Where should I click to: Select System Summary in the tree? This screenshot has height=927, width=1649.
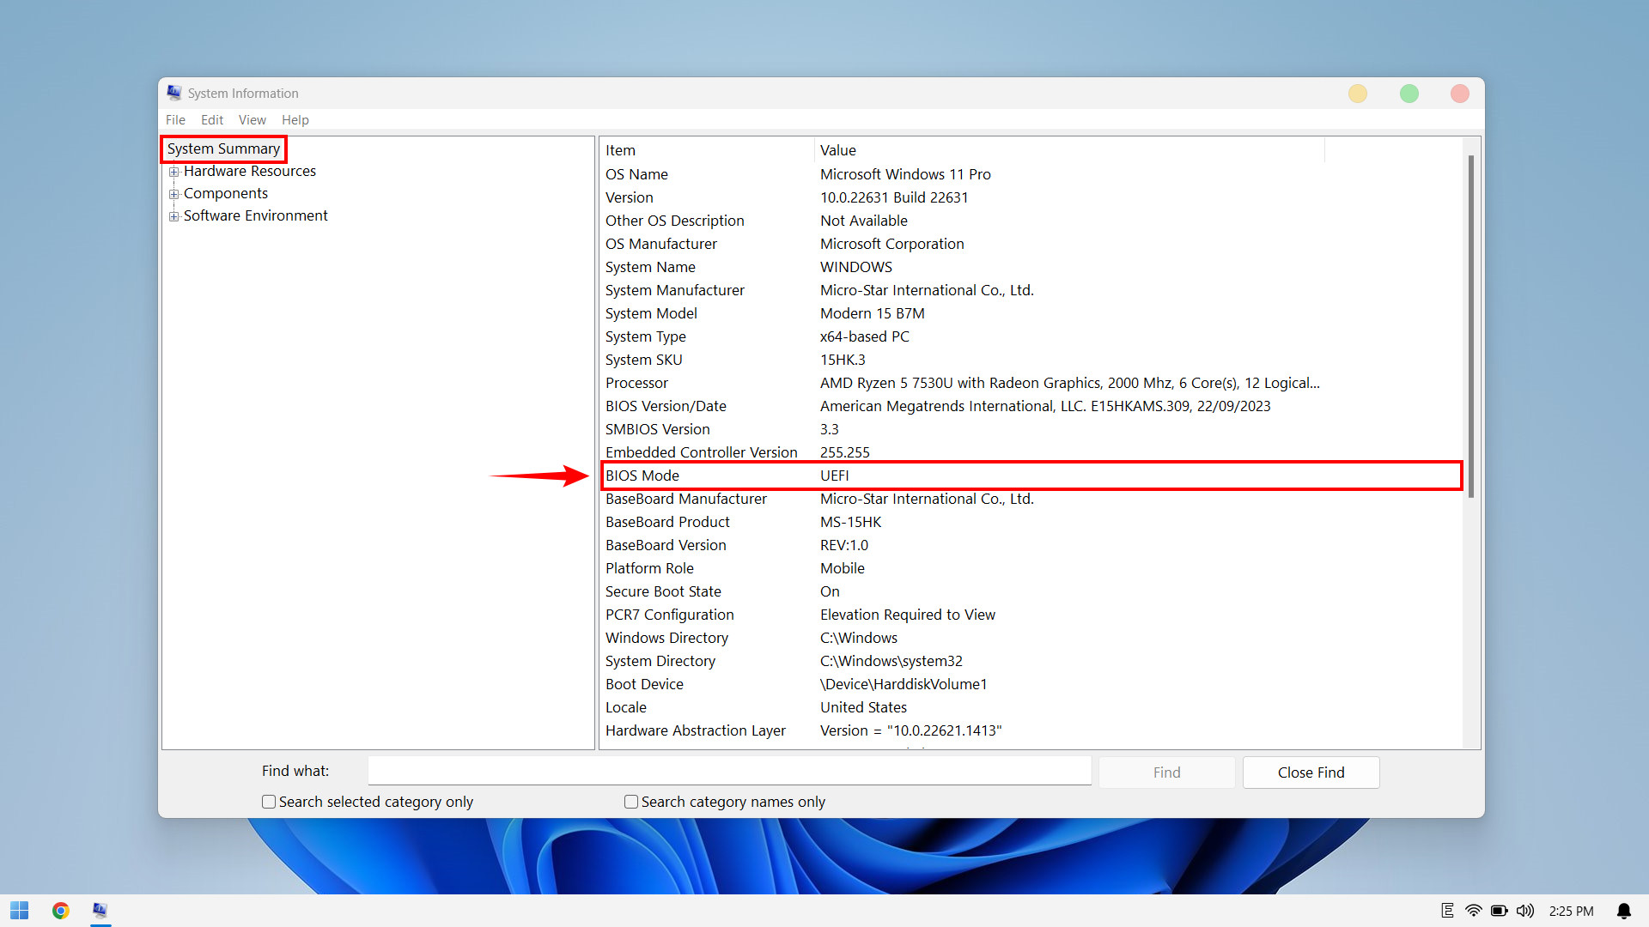[223, 149]
